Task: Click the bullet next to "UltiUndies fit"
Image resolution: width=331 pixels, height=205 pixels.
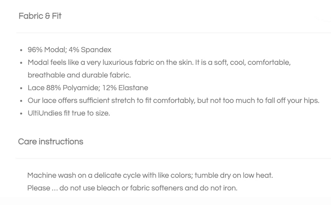Action: coord(21,113)
